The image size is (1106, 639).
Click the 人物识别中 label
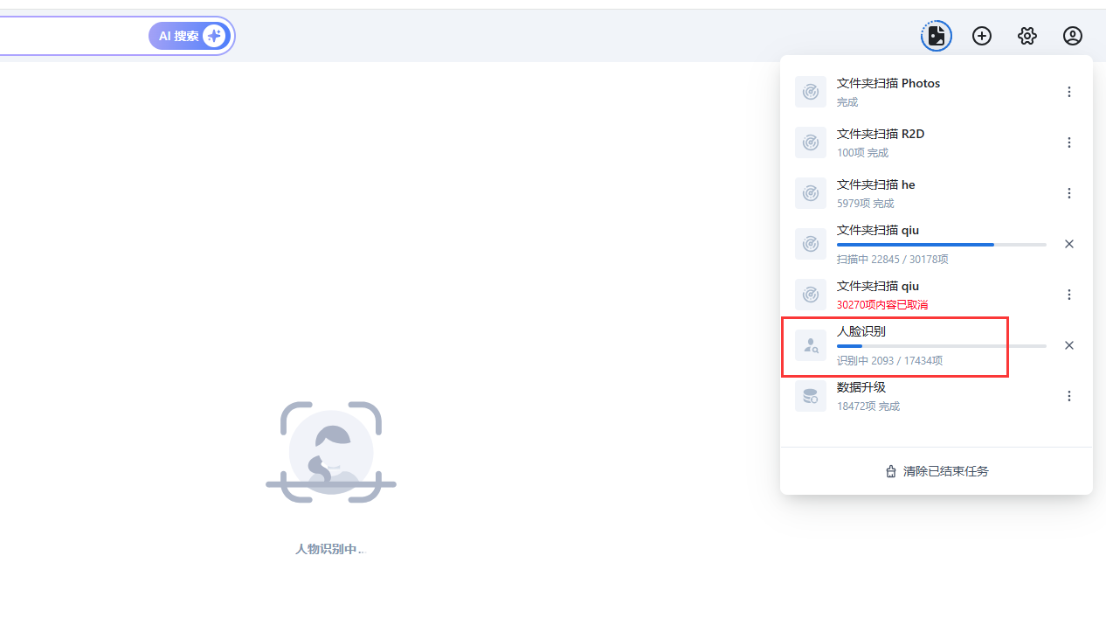[x=330, y=549]
